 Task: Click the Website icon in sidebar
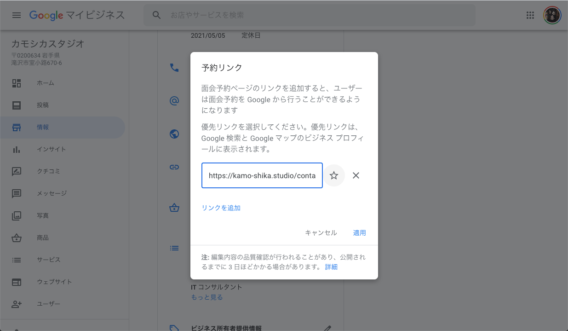(x=17, y=282)
